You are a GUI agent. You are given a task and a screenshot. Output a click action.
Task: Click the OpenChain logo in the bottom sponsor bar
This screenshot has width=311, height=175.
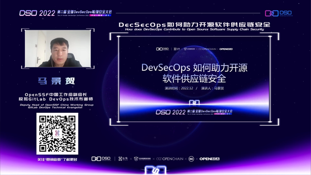(170, 159)
